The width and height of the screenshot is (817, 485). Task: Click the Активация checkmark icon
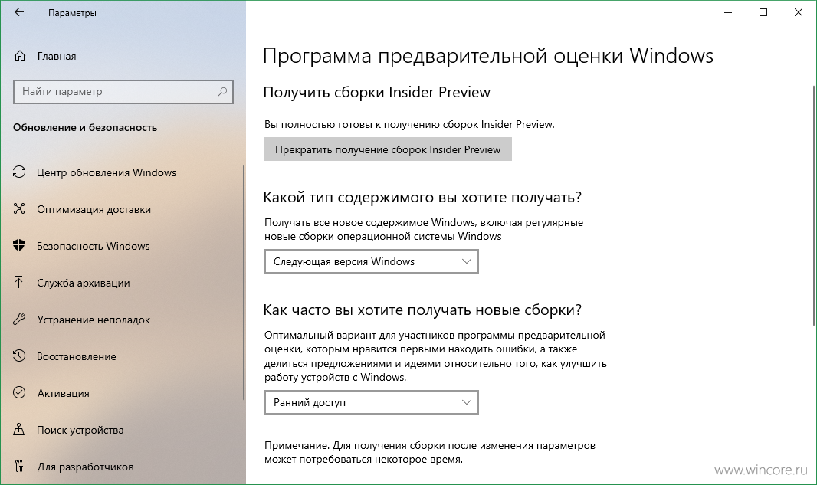tap(19, 393)
